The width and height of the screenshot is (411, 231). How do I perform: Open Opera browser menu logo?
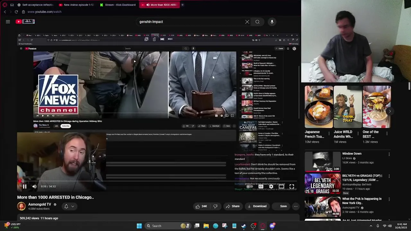(x=5, y=5)
